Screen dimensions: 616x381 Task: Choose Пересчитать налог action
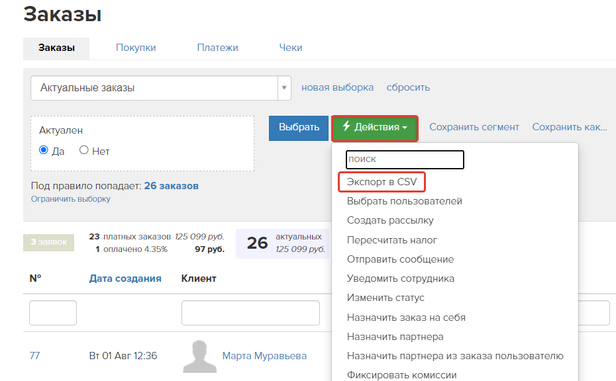[391, 240]
